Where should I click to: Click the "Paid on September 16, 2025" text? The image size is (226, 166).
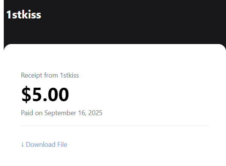pyautogui.click(x=62, y=113)
